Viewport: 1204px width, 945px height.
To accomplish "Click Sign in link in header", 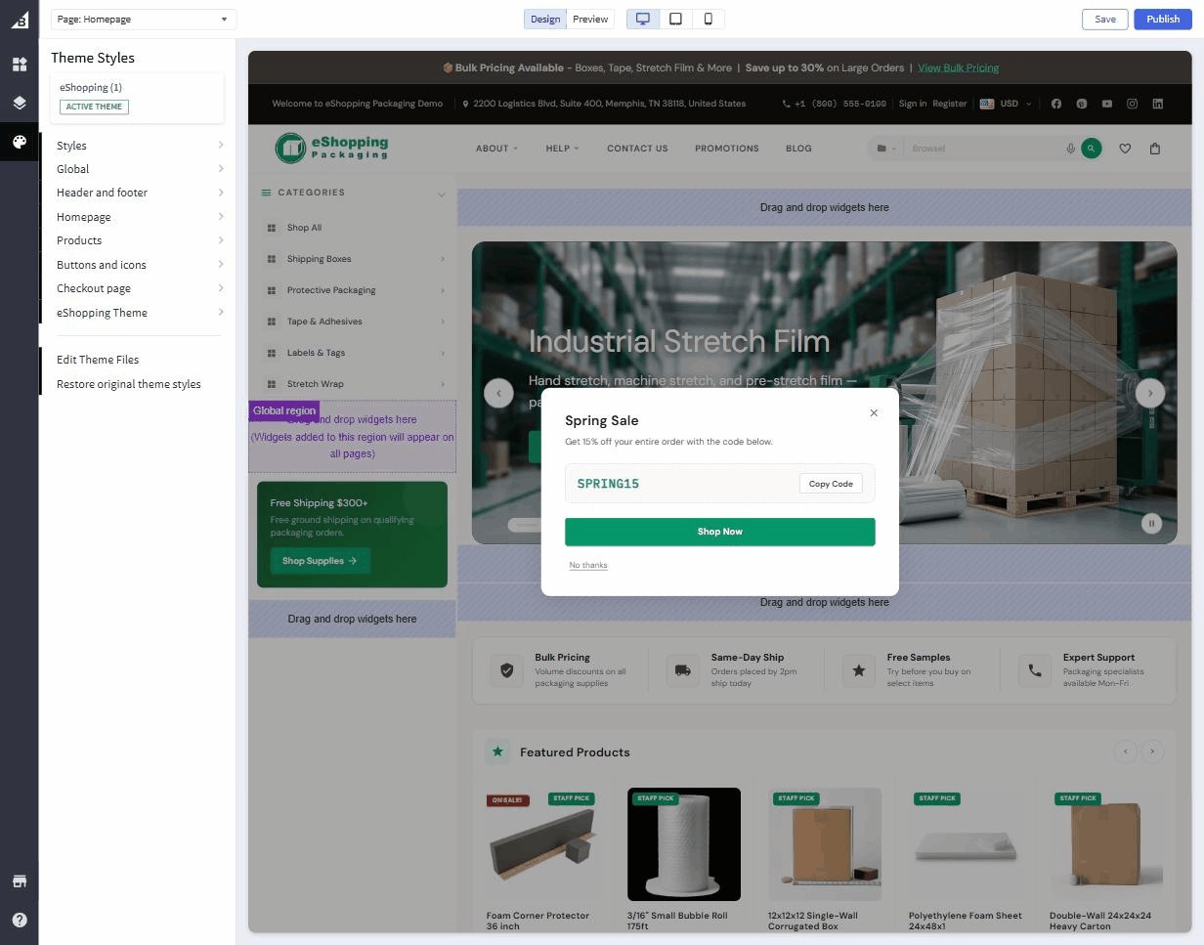I will tap(913, 104).
